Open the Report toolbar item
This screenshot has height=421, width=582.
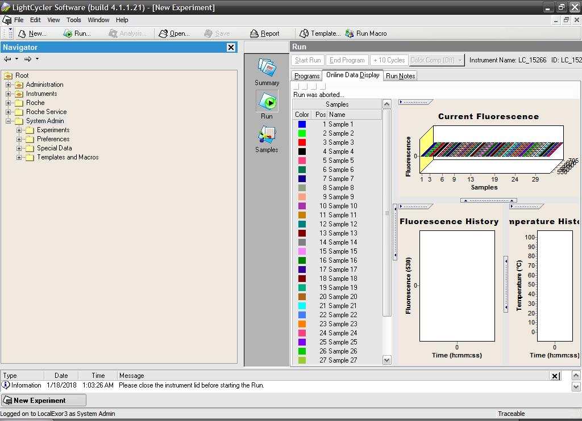click(265, 33)
